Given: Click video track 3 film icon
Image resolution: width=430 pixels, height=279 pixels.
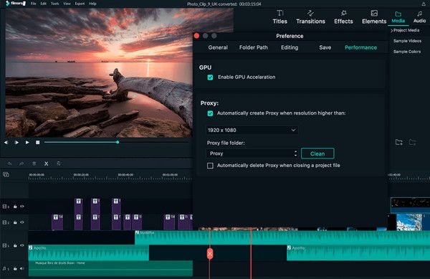Looking at the screenshot, I should (x=5, y=207).
